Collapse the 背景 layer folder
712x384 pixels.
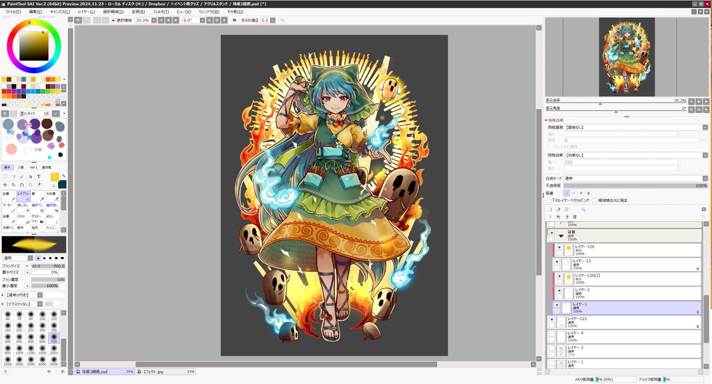pyautogui.click(x=561, y=236)
